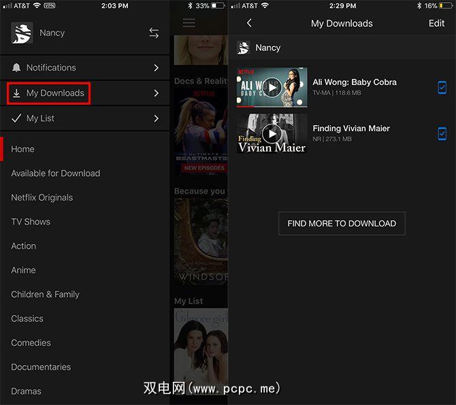Viewport: 456px width, 405px height.
Task: Select Home in the side menu
Action: click(22, 149)
